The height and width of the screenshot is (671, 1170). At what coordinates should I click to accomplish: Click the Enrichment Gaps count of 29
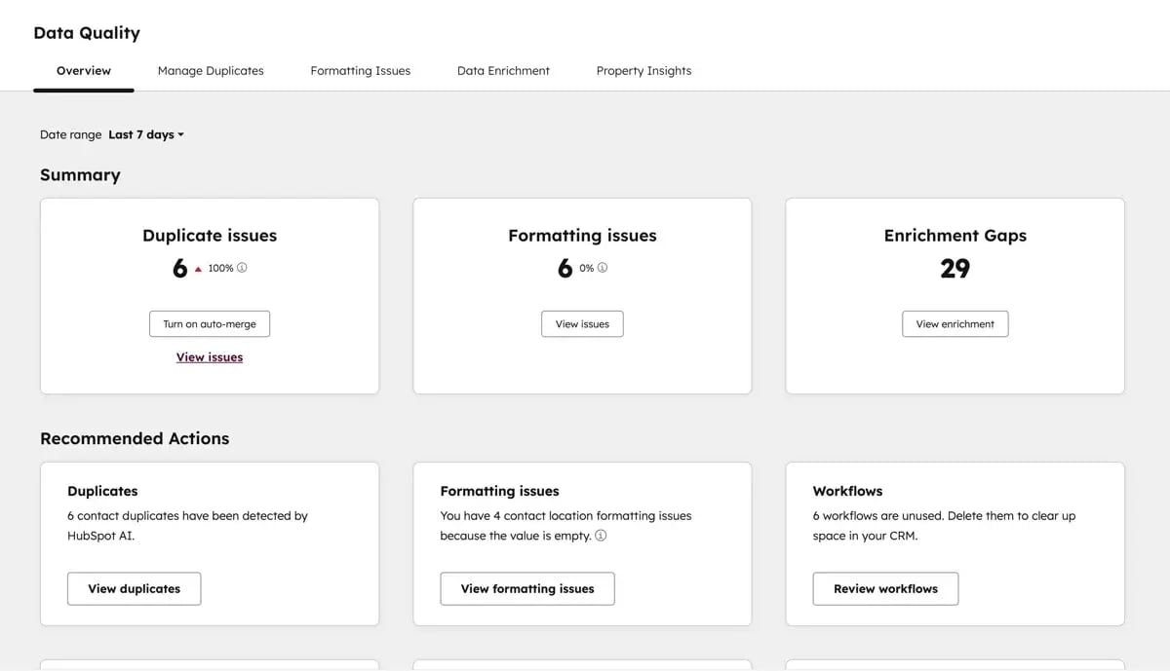(955, 269)
